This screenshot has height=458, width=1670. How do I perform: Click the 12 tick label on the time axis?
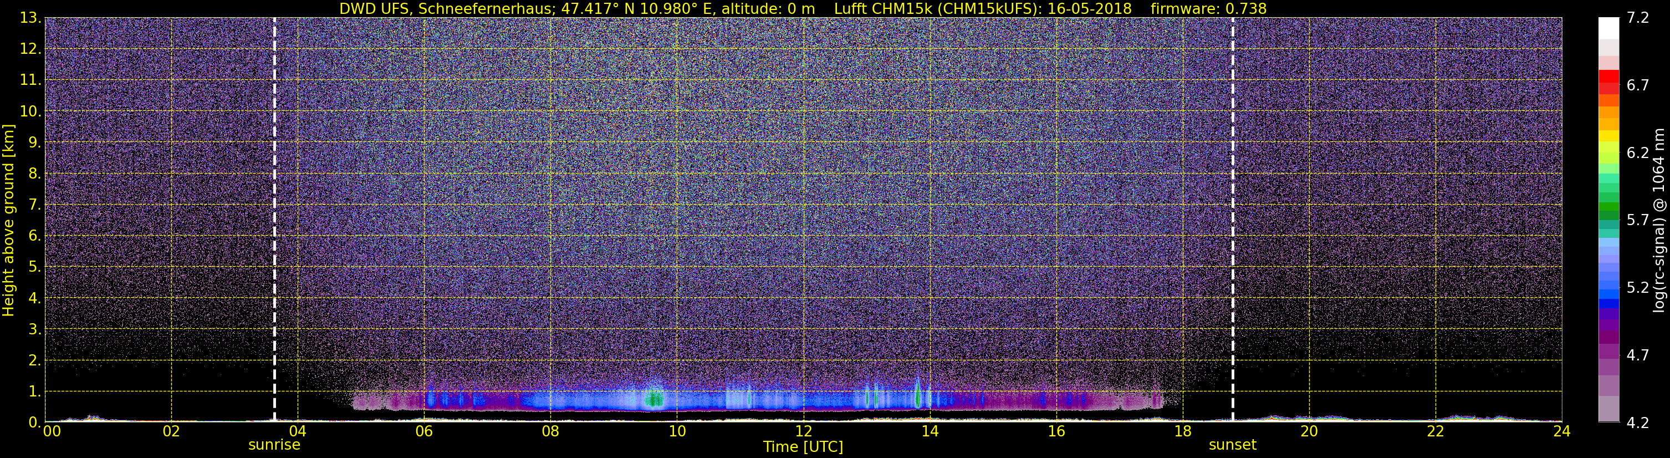[803, 431]
